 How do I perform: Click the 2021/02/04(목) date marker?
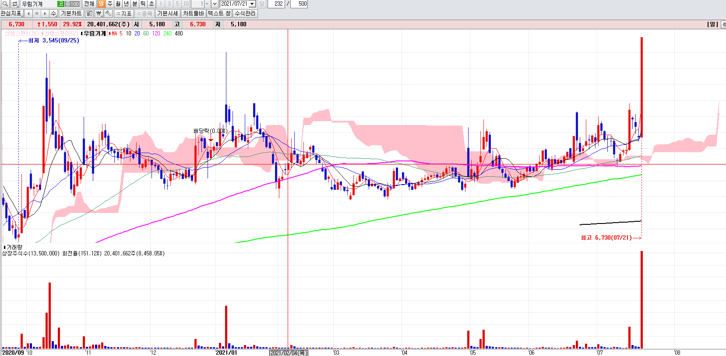click(289, 353)
